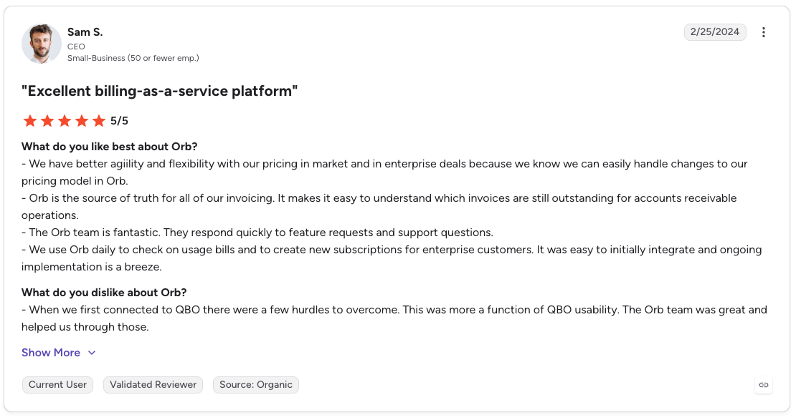Image resolution: width=796 pixels, height=420 pixels.
Task: Click the first star in the rating
Action: click(30, 121)
